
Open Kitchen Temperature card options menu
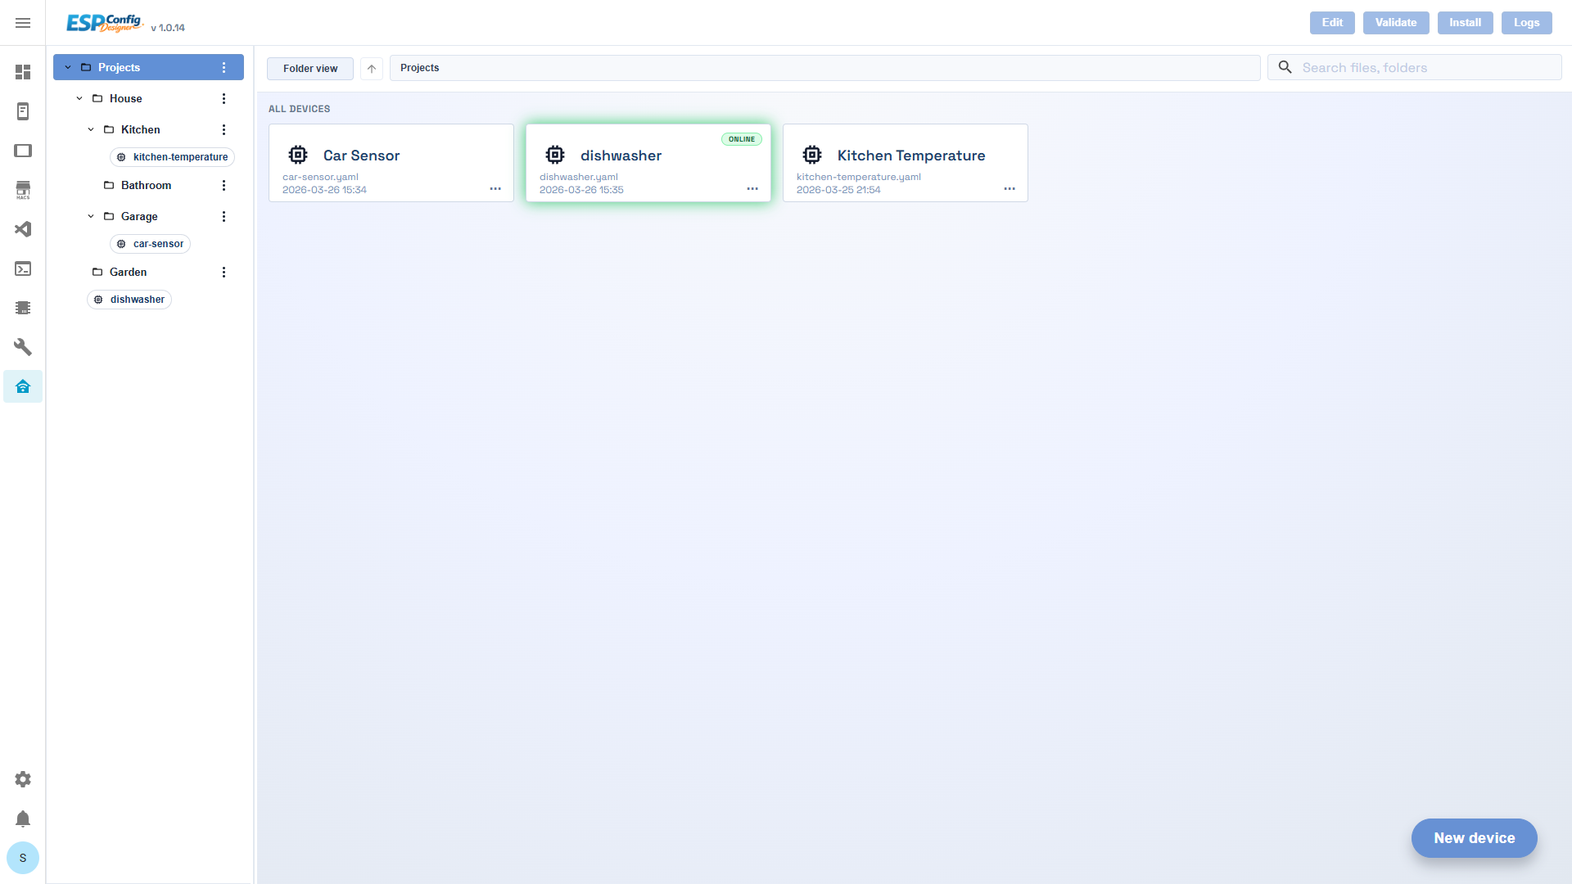click(1010, 189)
